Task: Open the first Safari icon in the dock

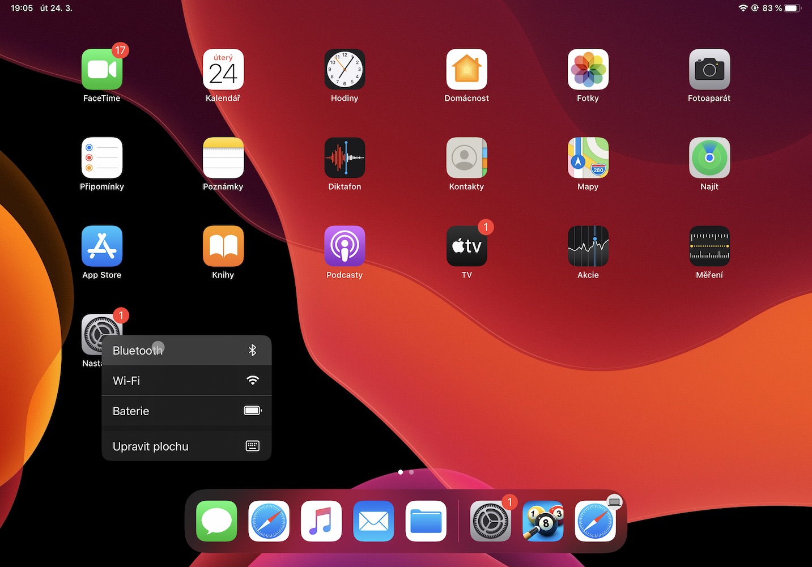Action: 269,521
